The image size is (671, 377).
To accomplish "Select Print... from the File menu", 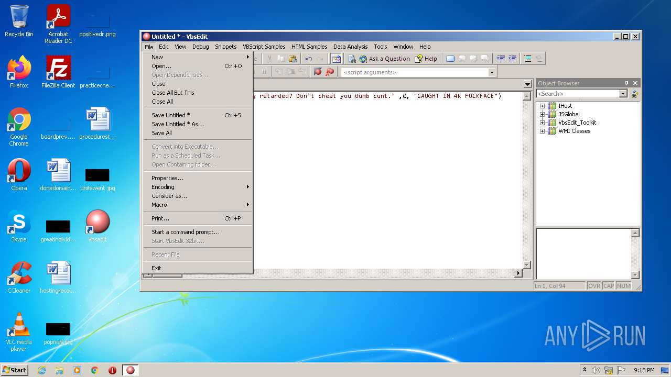I will click(x=198, y=218).
